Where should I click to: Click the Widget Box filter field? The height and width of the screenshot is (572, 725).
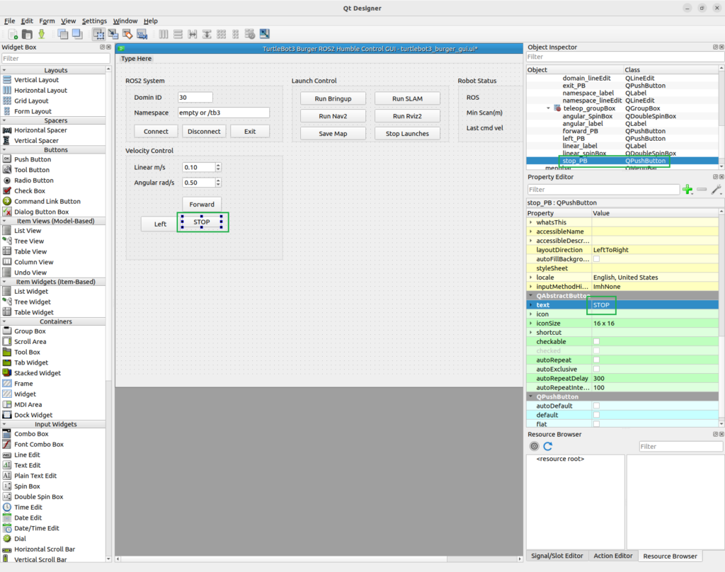55,58
